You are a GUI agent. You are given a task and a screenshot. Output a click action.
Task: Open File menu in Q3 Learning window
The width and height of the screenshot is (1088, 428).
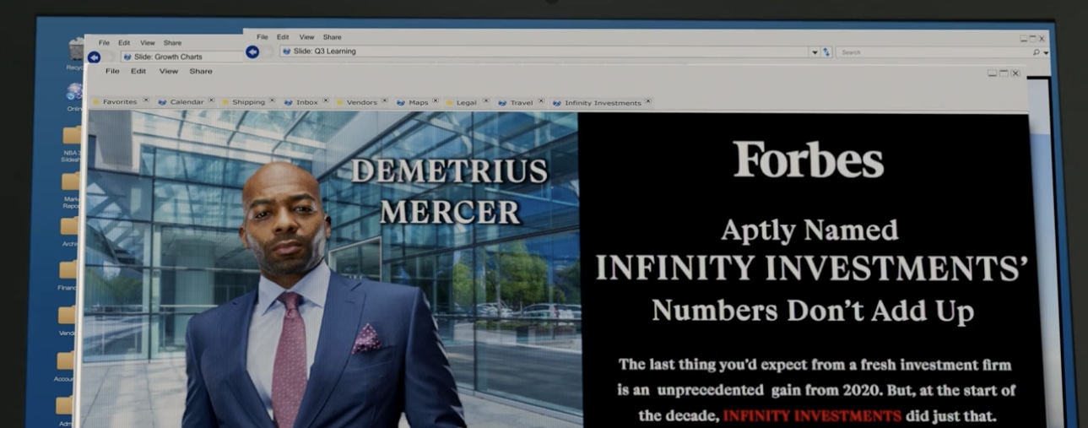coord(262,37)
